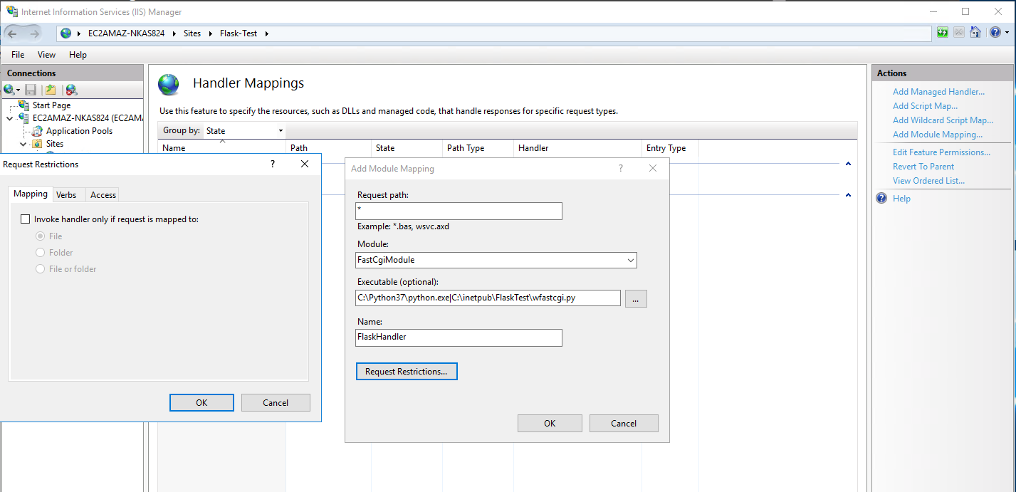Select the Start Page tree node
Screen dimensions: 1016x492
[x=51, y=105]
